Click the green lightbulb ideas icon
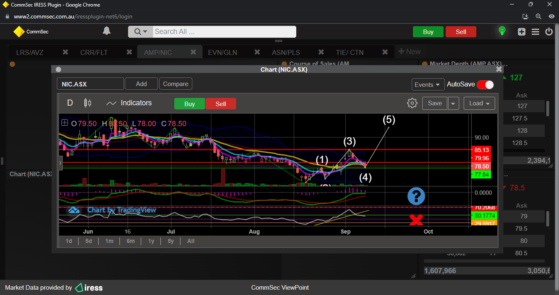559x295 pixels. click(x=502, y=31)
